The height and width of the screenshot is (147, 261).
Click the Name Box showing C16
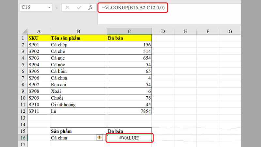[x=36, y=7]
